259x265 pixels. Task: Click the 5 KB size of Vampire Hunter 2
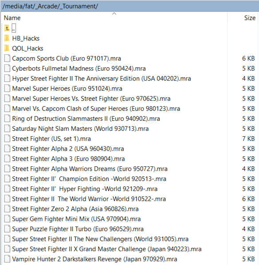point(248,259)
